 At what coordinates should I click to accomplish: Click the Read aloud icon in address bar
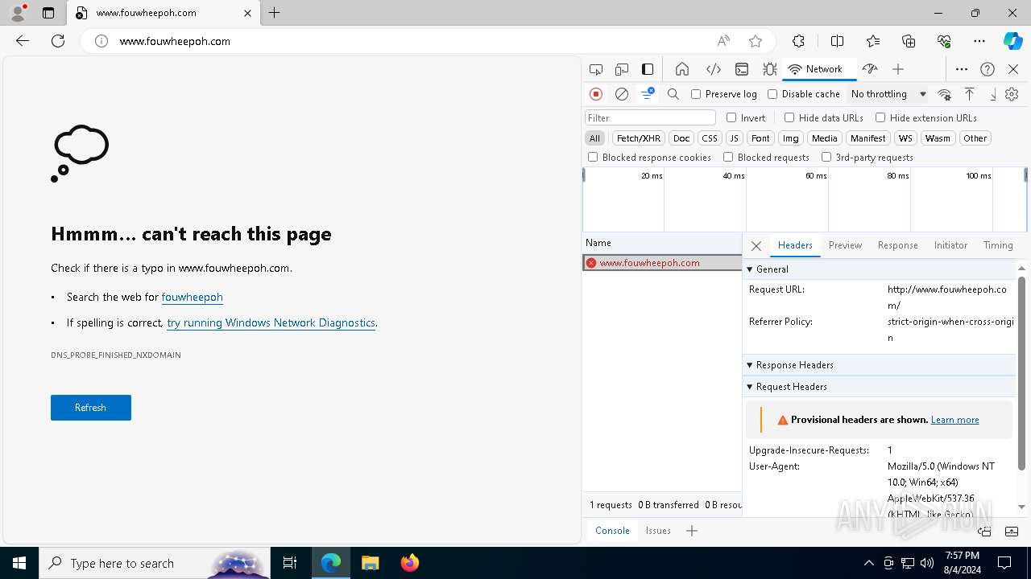pos(723,41)
